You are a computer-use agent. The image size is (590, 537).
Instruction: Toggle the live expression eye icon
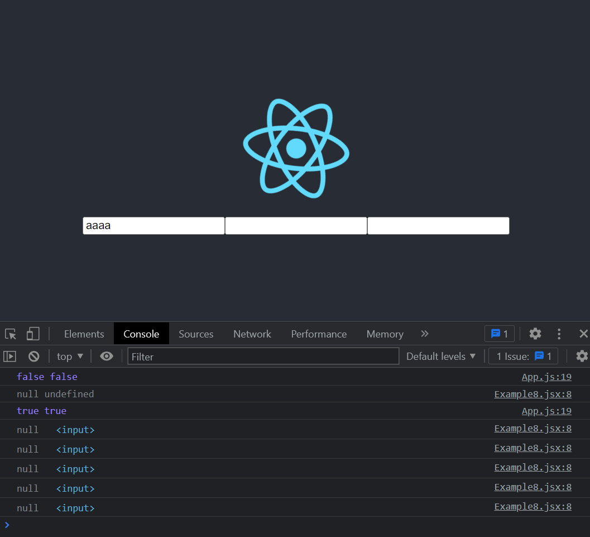(107, 357)
